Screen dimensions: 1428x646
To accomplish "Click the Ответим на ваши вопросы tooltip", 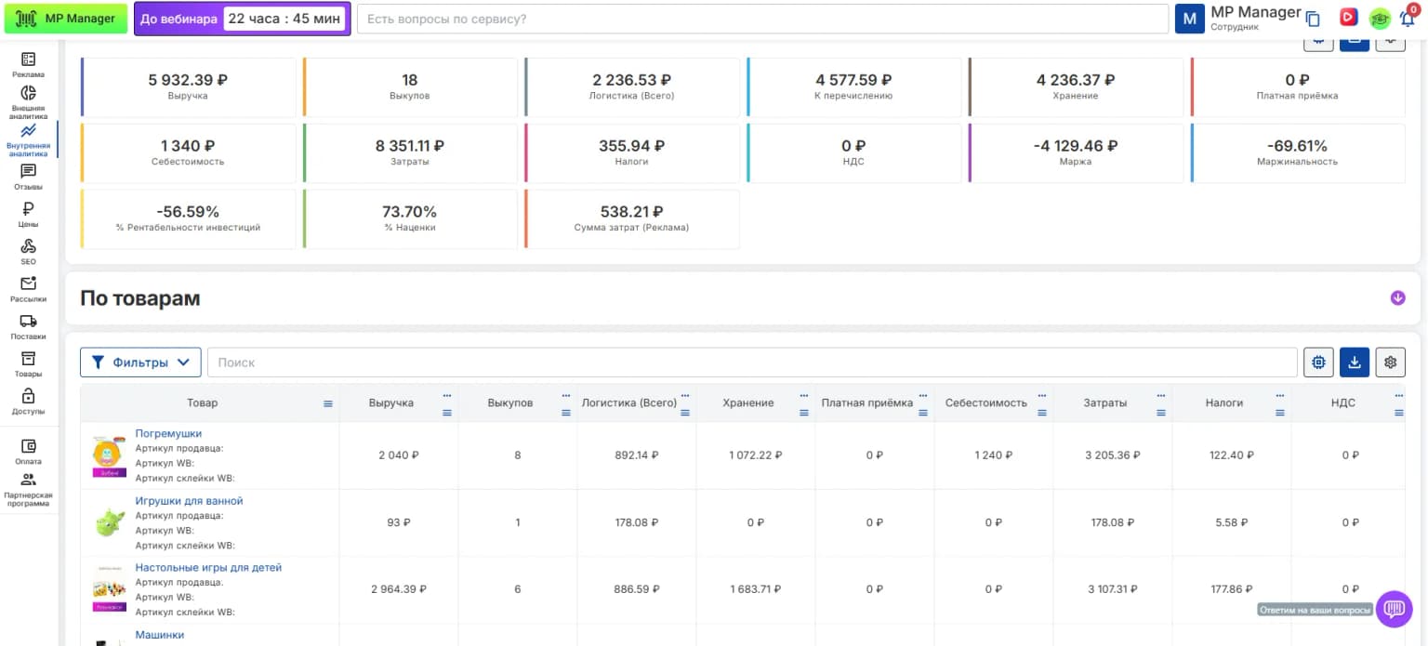I will (1315, 610).
